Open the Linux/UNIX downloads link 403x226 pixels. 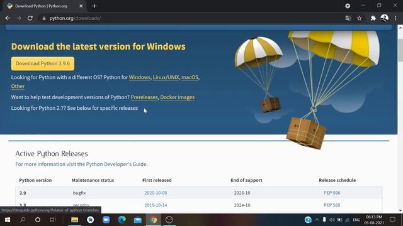166,77
